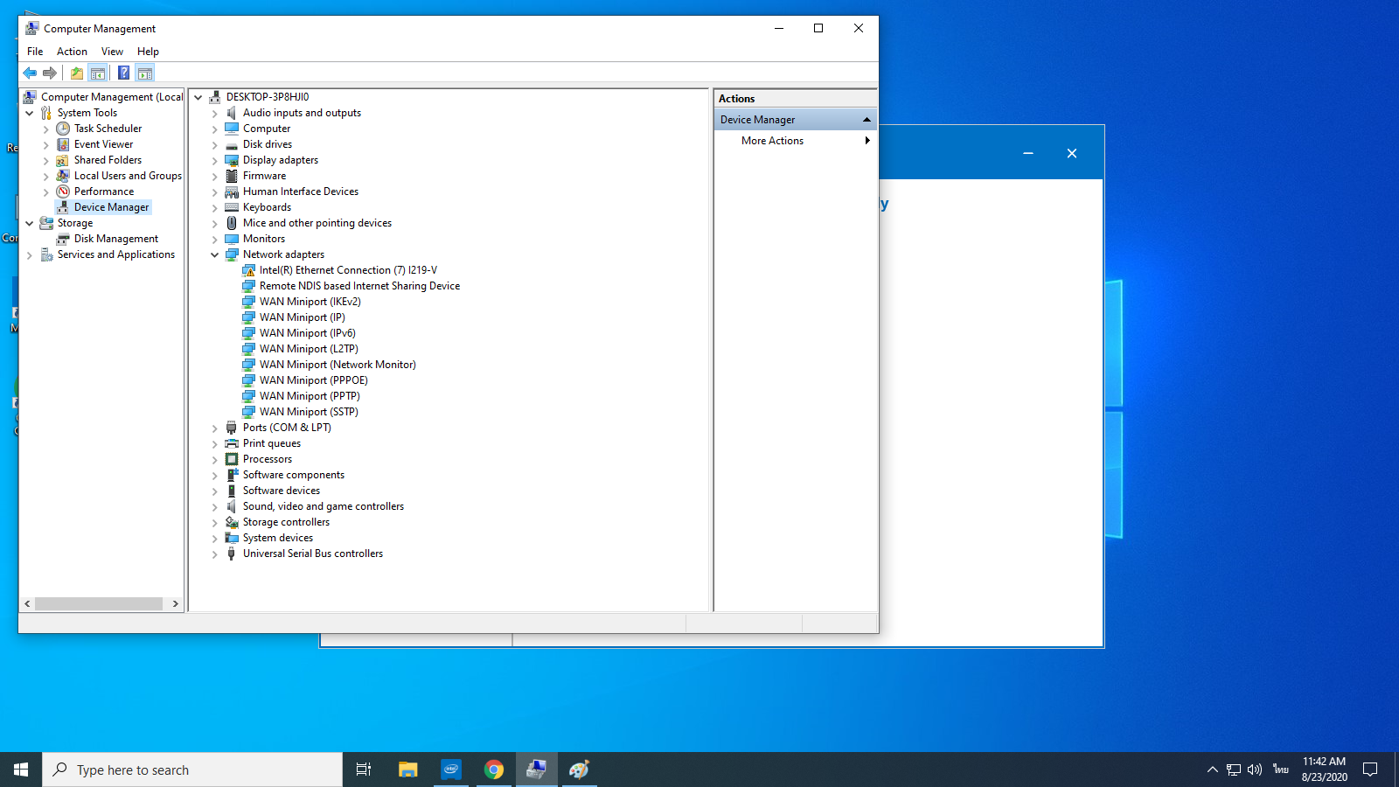Click the Up one level folder icon

[77, 73]
